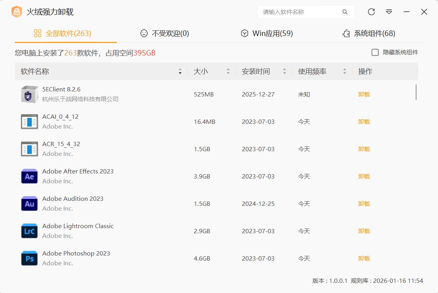438x293 pixels.
Task: Click the search magnifier icon
Action: click(345, 12)
